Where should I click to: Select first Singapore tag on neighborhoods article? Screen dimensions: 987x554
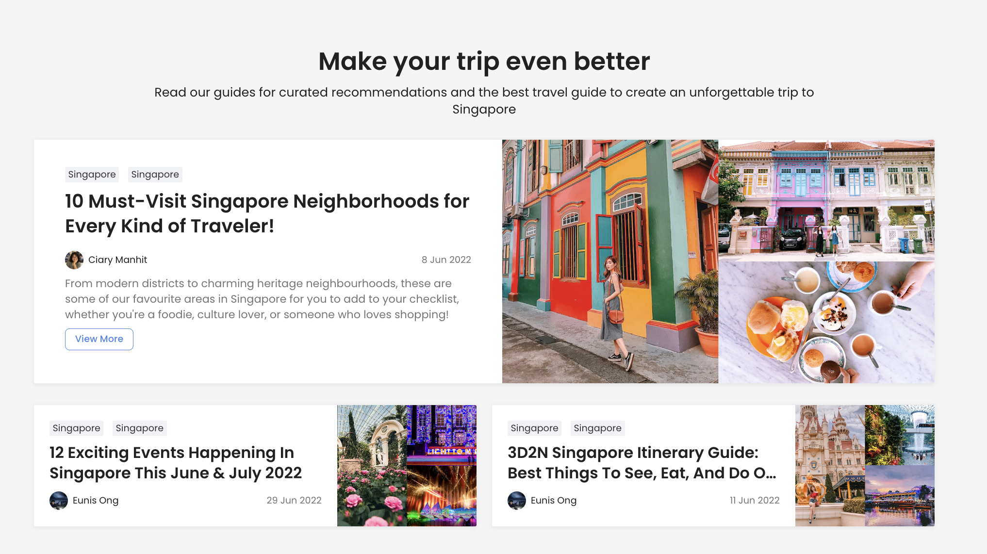(x=92, y=175)
